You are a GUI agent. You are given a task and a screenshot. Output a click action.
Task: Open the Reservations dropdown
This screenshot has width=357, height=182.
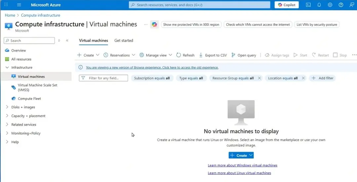tap(119, 55)
